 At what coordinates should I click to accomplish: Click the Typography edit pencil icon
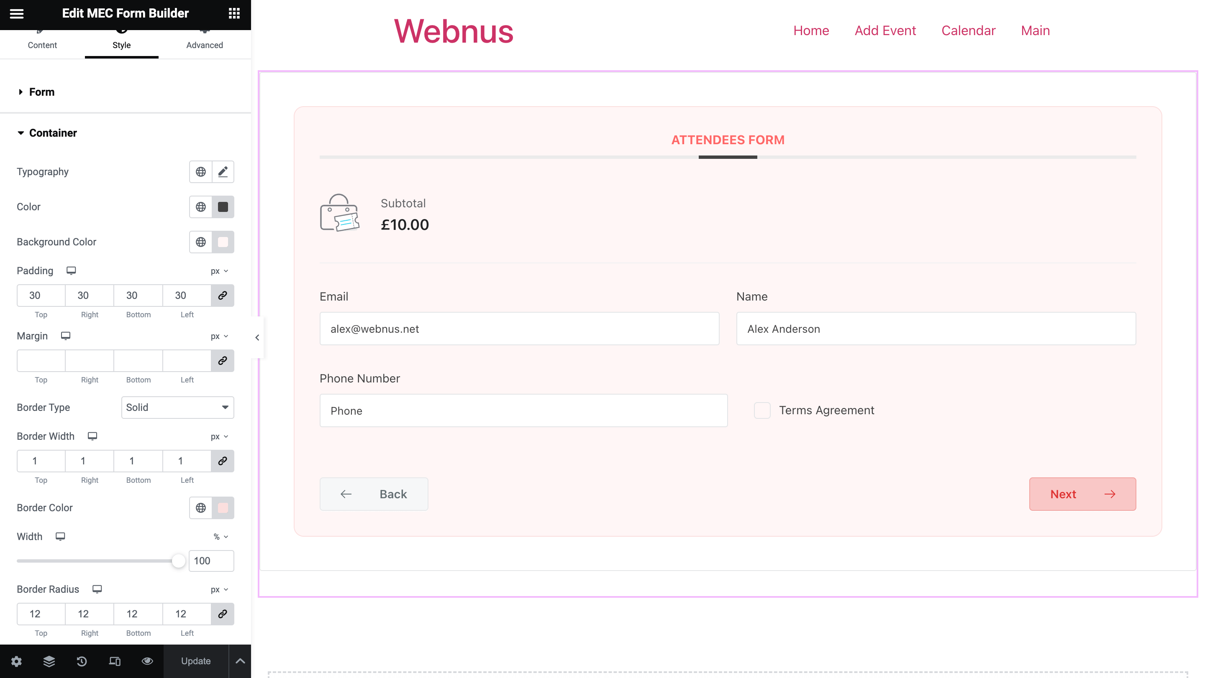pos(223,172)
